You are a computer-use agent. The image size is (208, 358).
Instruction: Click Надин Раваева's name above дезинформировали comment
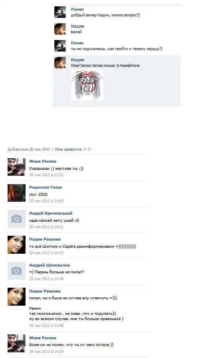pyautogui.click(x=45, y=239)
